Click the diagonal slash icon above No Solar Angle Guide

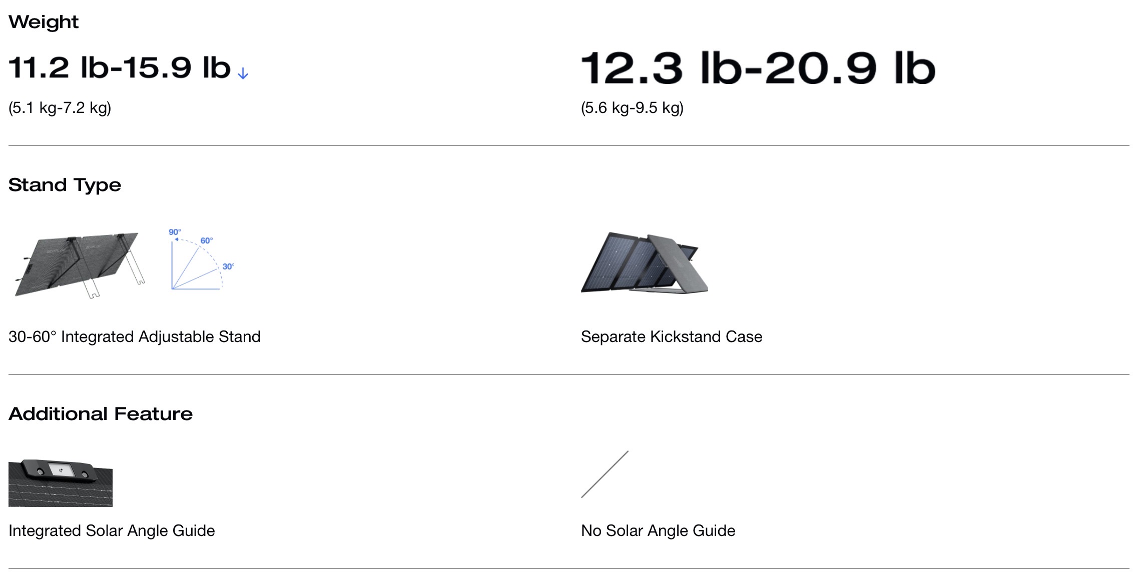click(605, 474)
